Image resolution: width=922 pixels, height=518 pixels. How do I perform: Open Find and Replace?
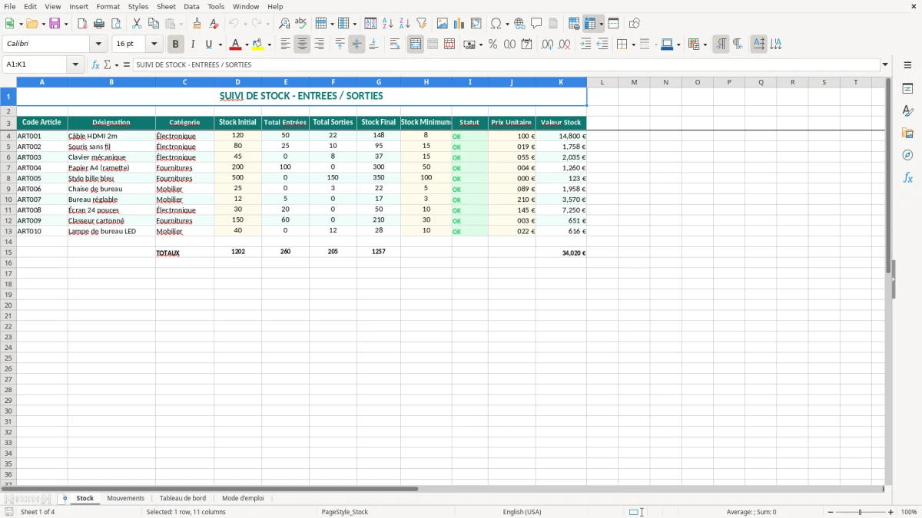point(284,24)
